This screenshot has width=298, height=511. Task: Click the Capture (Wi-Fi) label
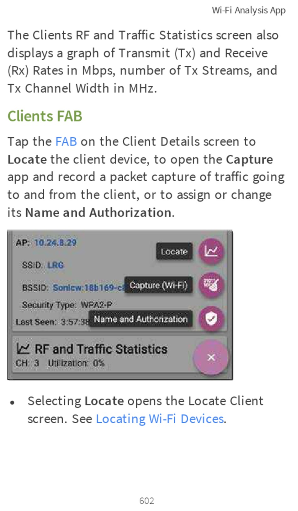[158, 285]
